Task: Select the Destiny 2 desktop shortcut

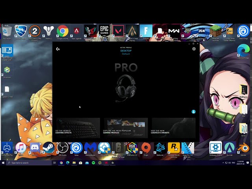Action: 48,32
